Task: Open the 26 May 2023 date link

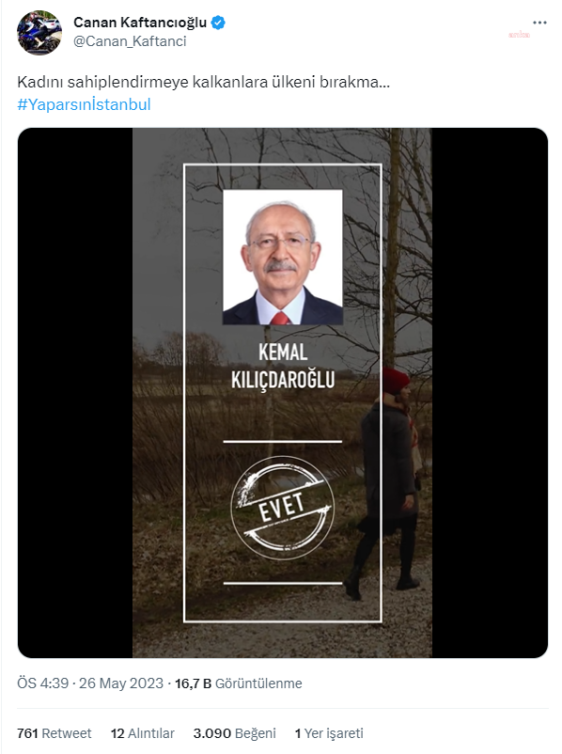Action: 121,683
